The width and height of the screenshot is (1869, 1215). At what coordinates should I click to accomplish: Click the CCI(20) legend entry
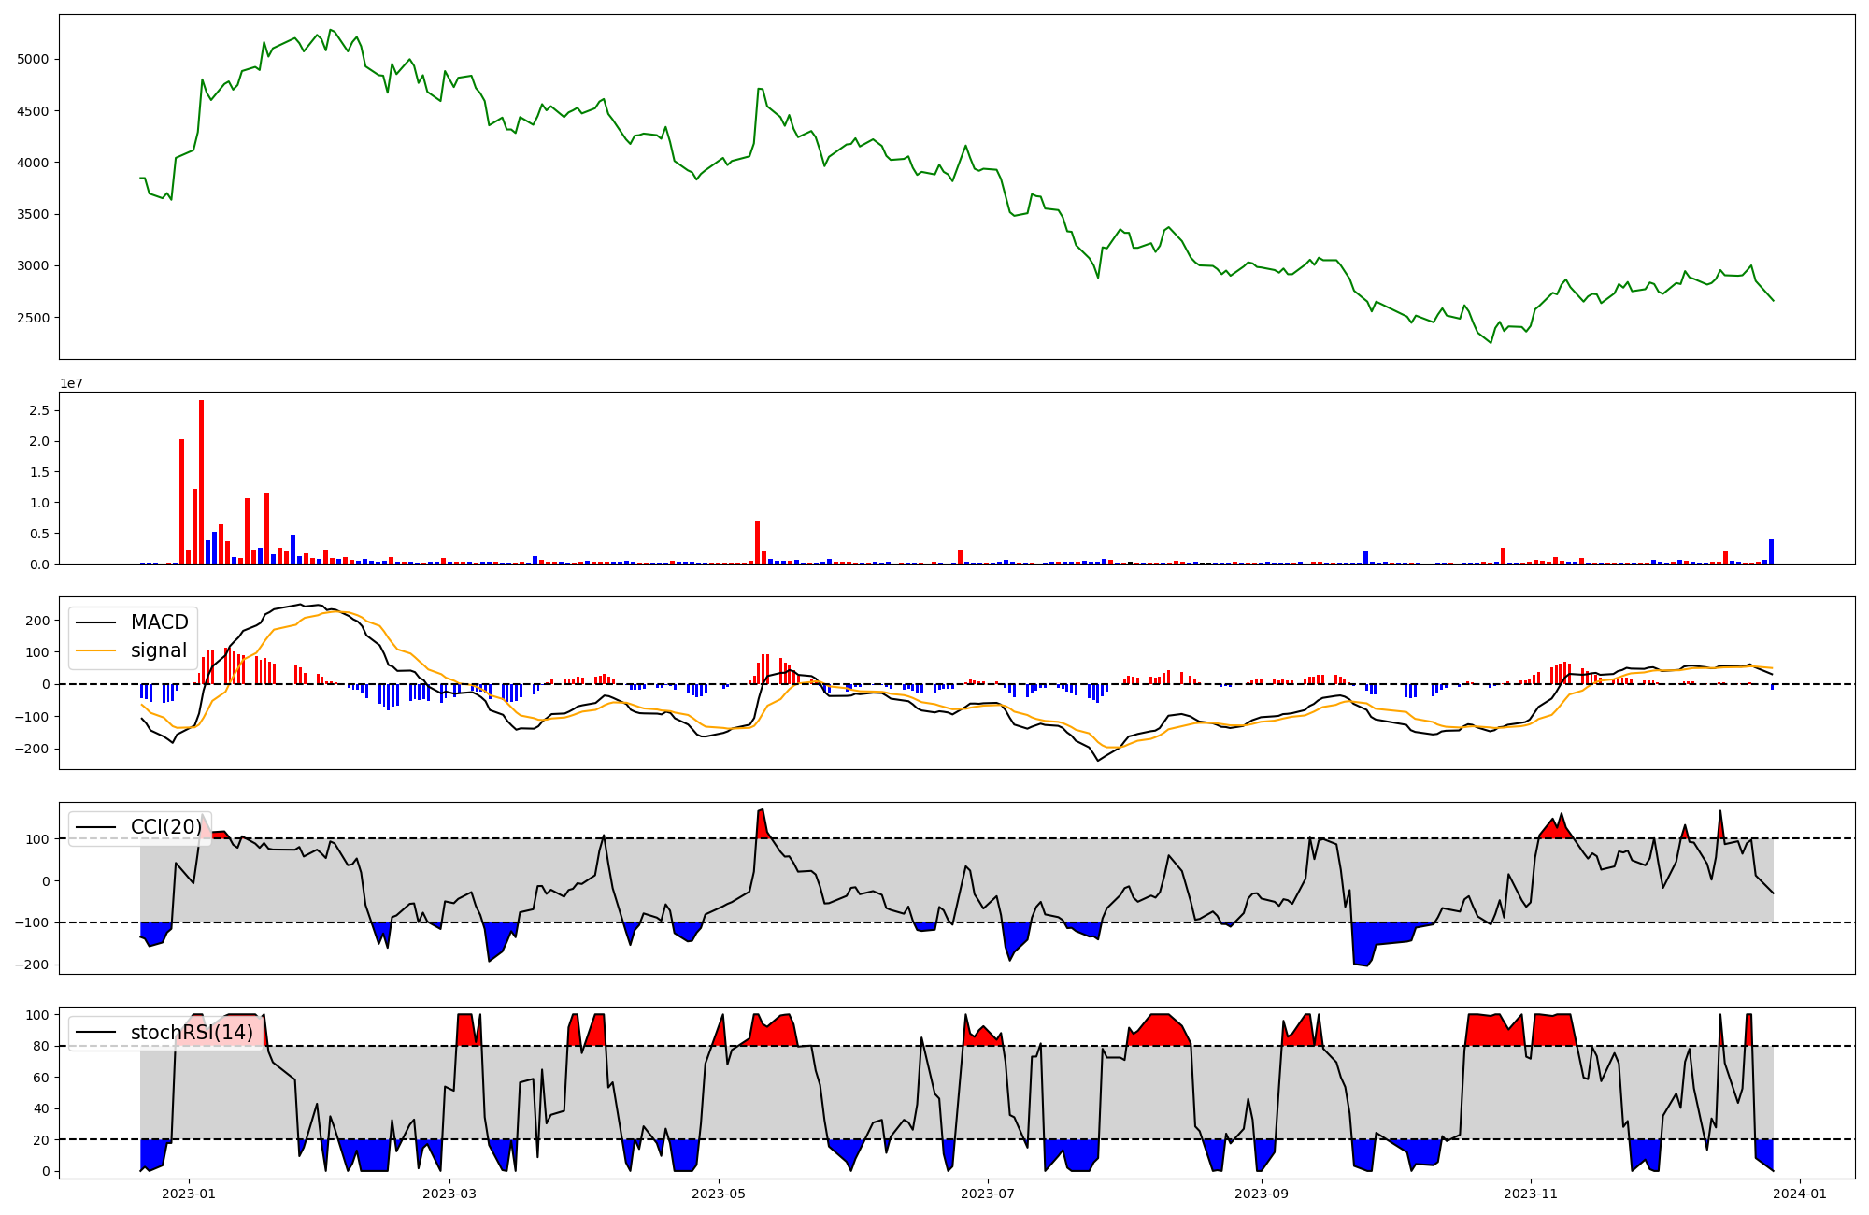(x=165, y=827)
